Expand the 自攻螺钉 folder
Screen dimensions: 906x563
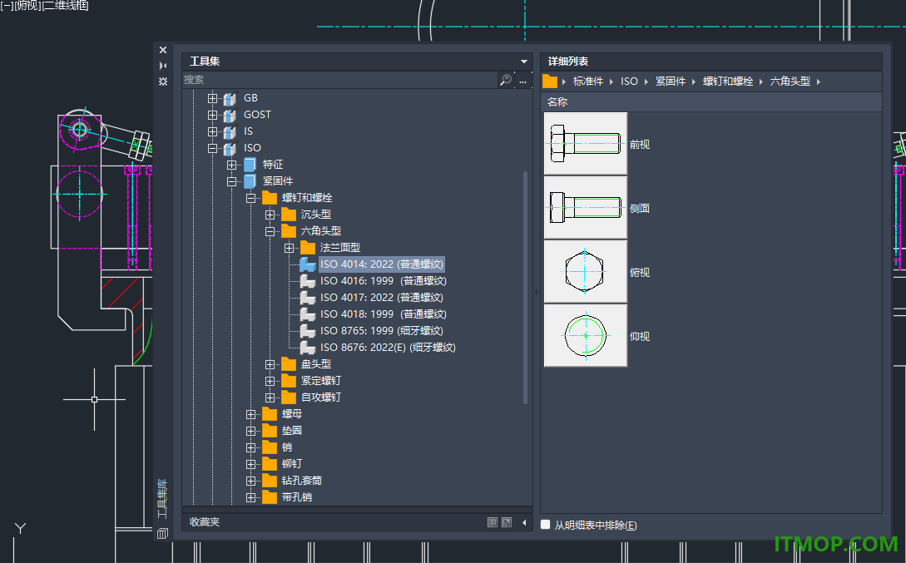(x=270, y=398)
